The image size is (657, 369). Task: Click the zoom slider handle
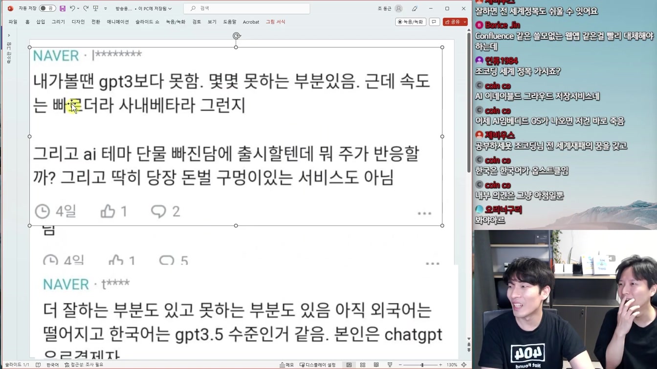(422, 365)
